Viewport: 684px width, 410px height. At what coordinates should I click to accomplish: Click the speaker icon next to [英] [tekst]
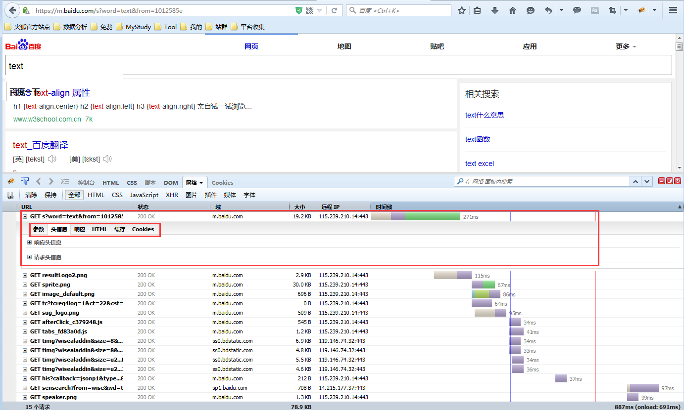point(52,159)
